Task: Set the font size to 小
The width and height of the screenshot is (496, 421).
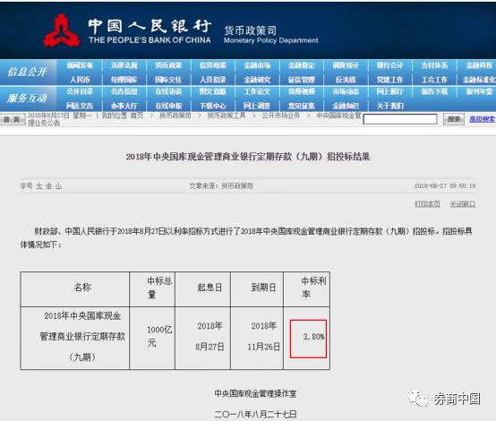Action: click(58, 186)
